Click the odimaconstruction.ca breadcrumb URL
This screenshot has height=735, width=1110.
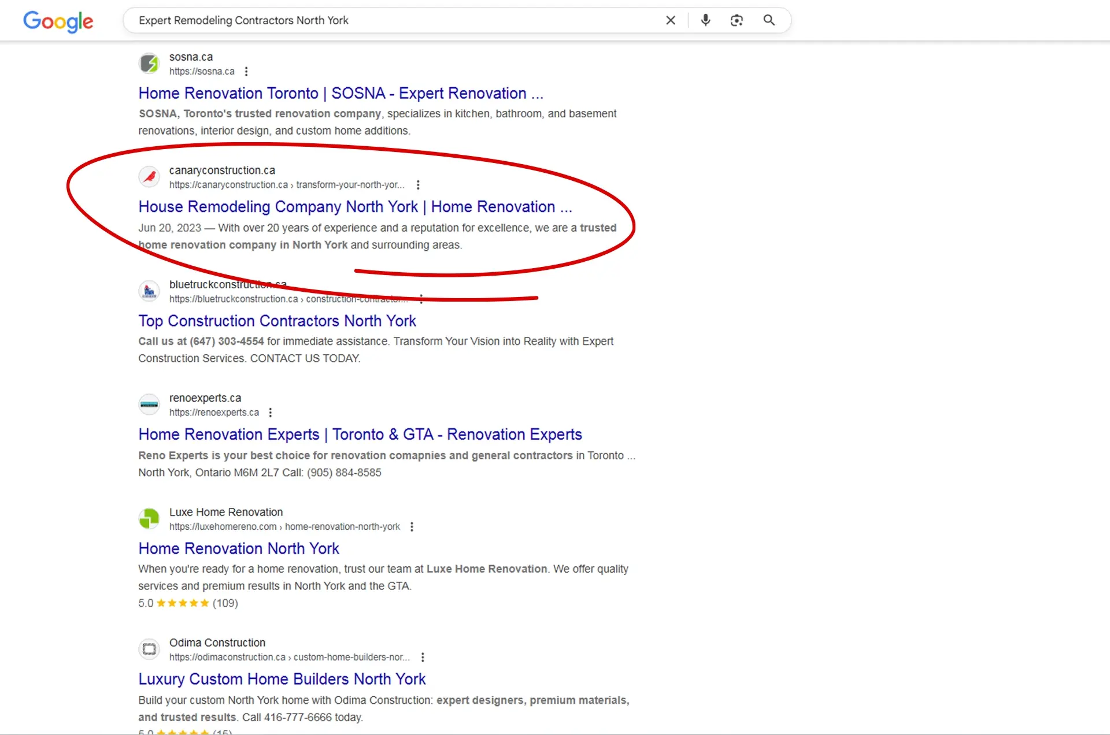(289, 658)
